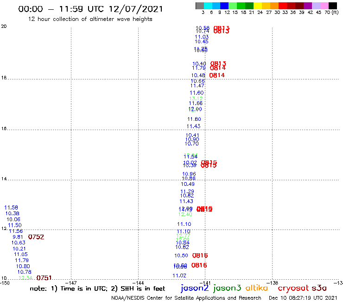Click the 10.78 wave height value
Screen dimensions: 343x302
pyautogui.click(x=24, y=272)
